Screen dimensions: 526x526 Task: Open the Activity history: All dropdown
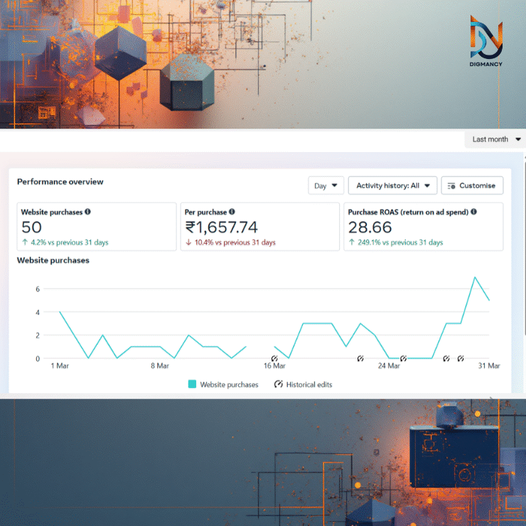[392, 186]
